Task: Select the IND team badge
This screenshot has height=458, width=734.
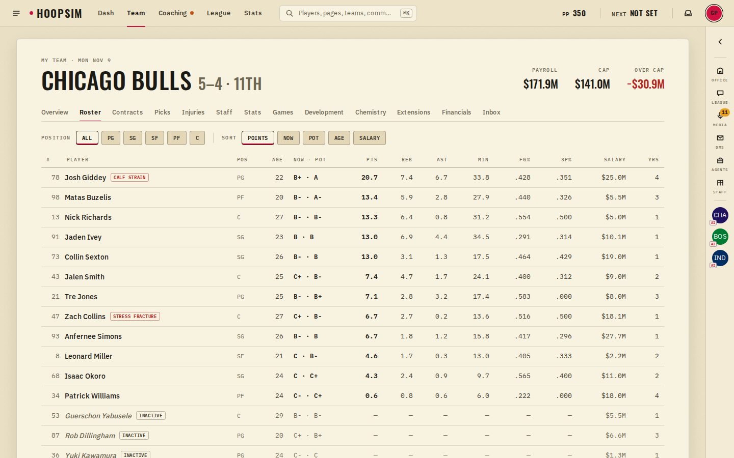Action: (720, 258)
